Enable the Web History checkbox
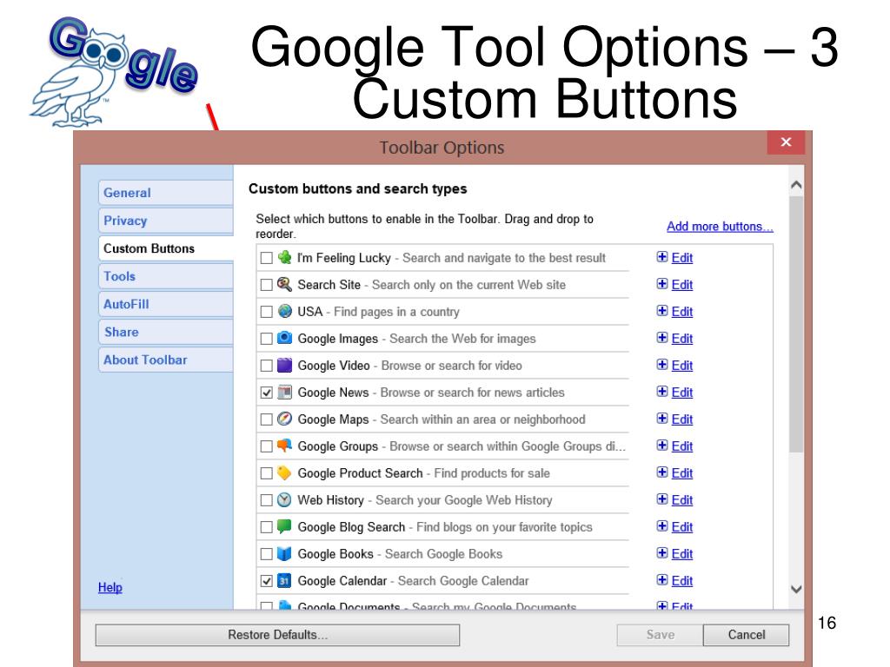This screenshot has width=890, height=667. click(266, 500)
